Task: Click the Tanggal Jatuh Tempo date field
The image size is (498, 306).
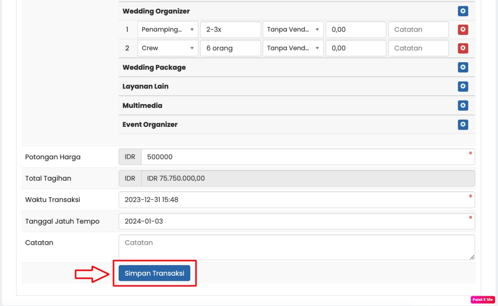Action: point(297,221)
